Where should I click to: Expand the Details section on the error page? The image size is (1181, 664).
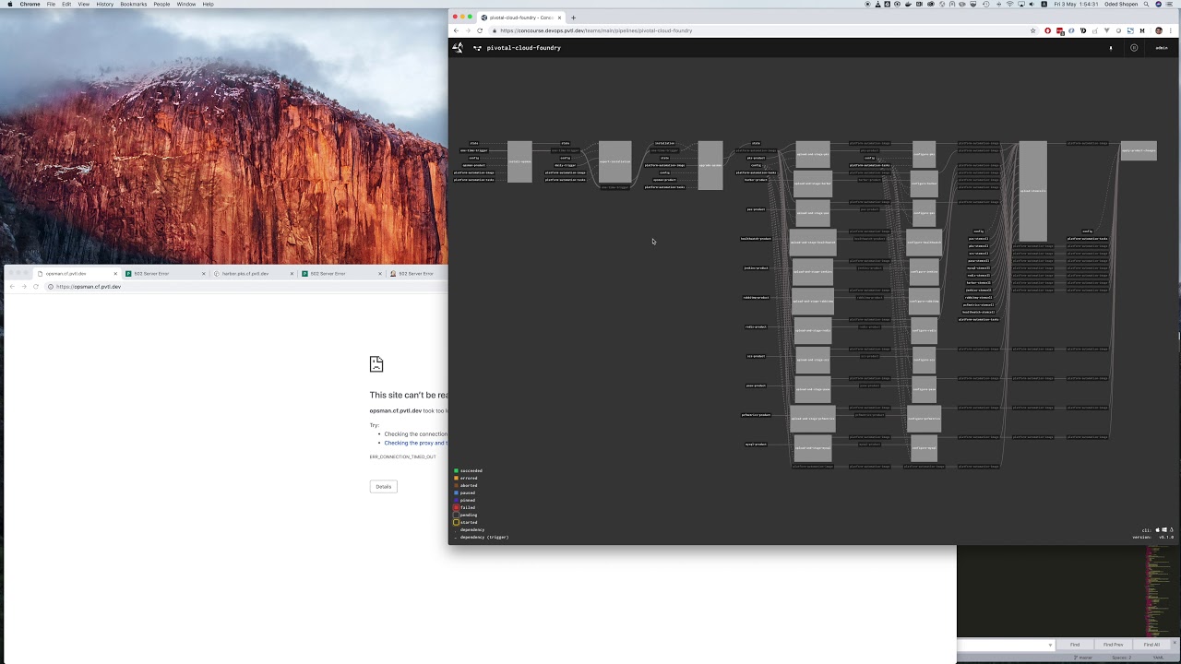pos(383,486)
